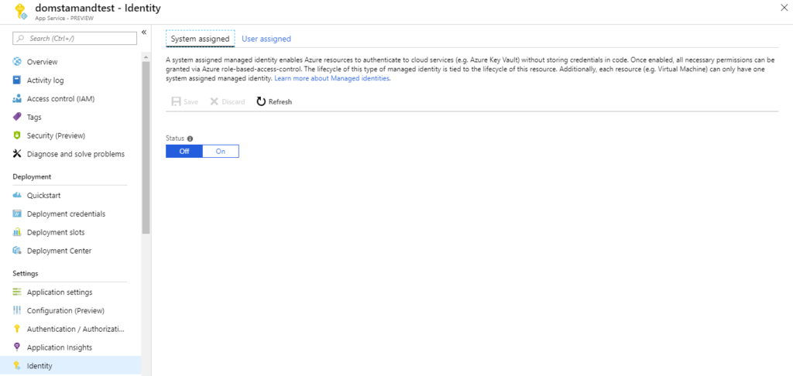Click the Refresh button label
This screenshot has height=376, width=793.
point(280,101)
